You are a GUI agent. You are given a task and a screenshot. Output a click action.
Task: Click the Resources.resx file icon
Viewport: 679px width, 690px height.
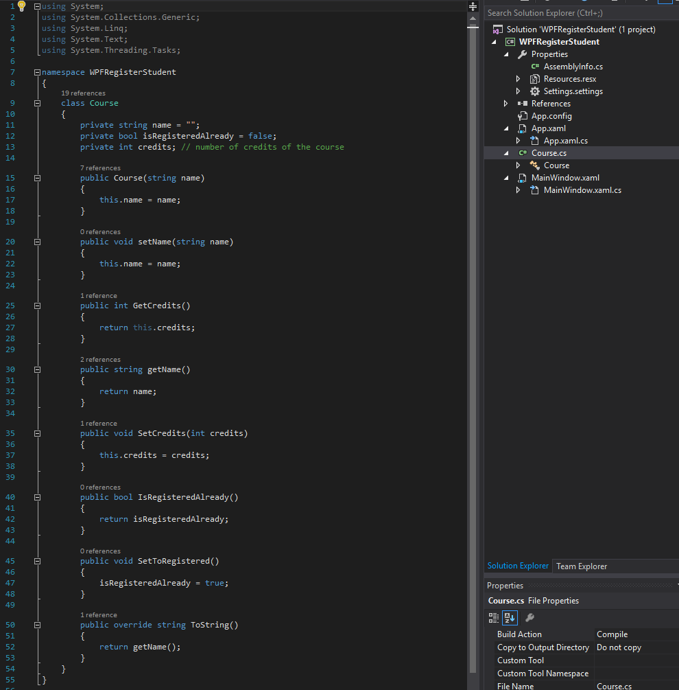[x=534, y=79]
